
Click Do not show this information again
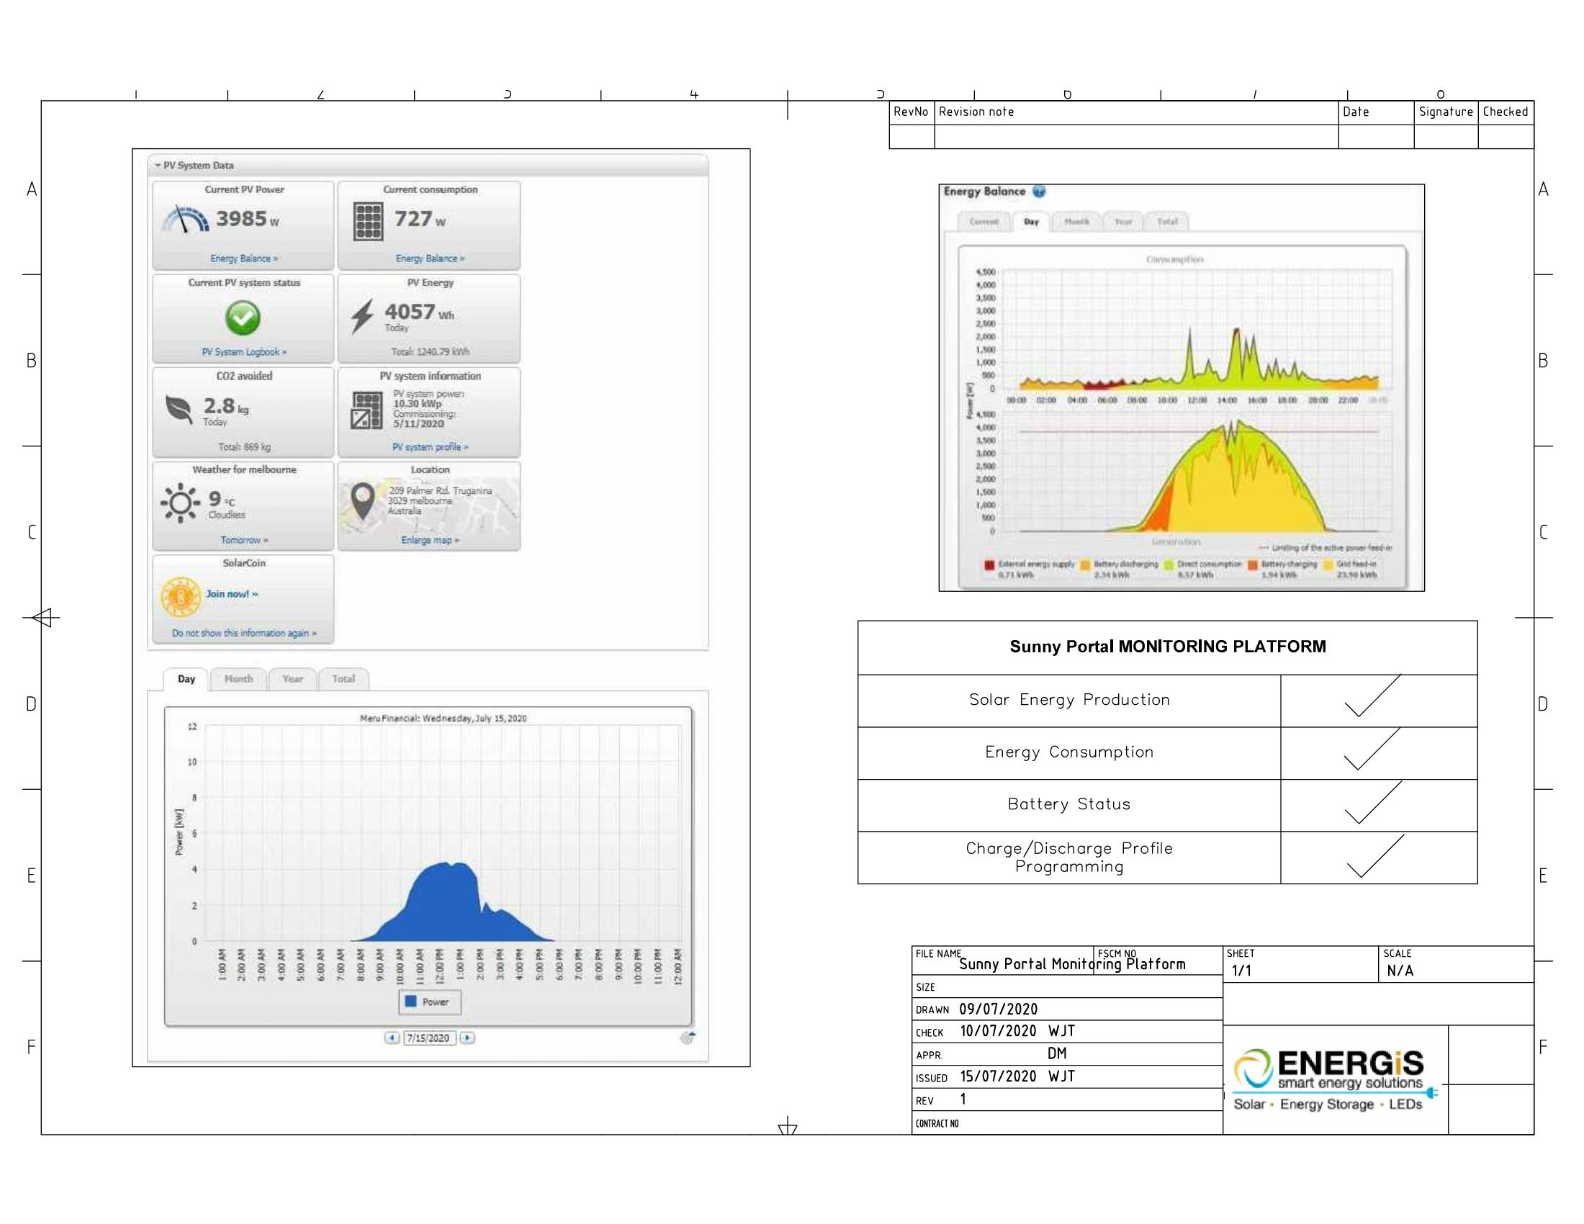(x=243, y=633)
